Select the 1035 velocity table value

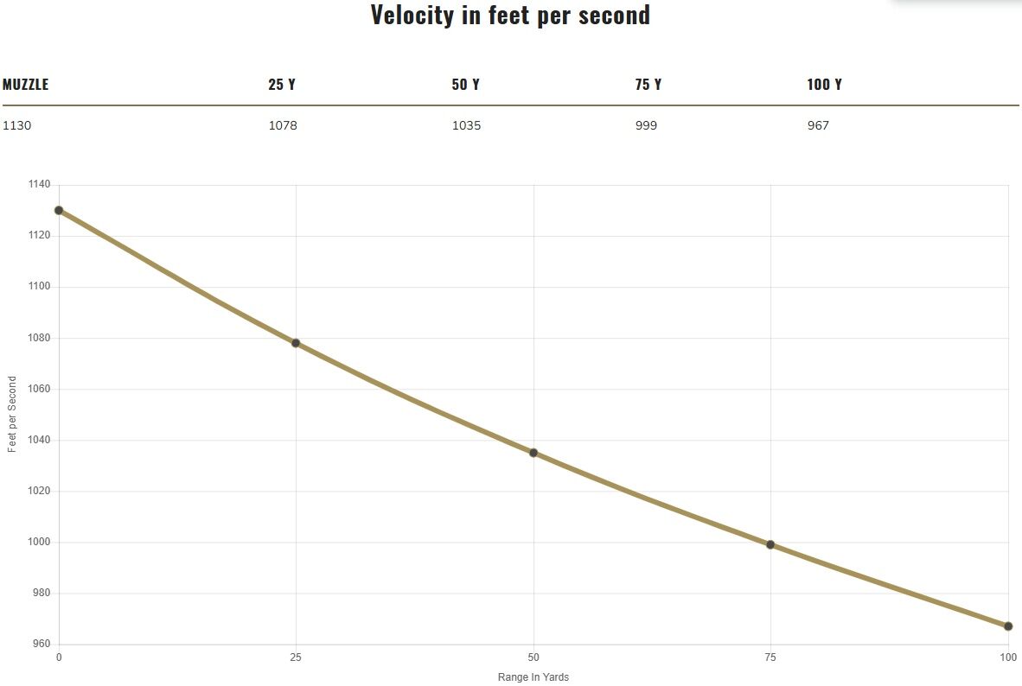coord(467,125)
